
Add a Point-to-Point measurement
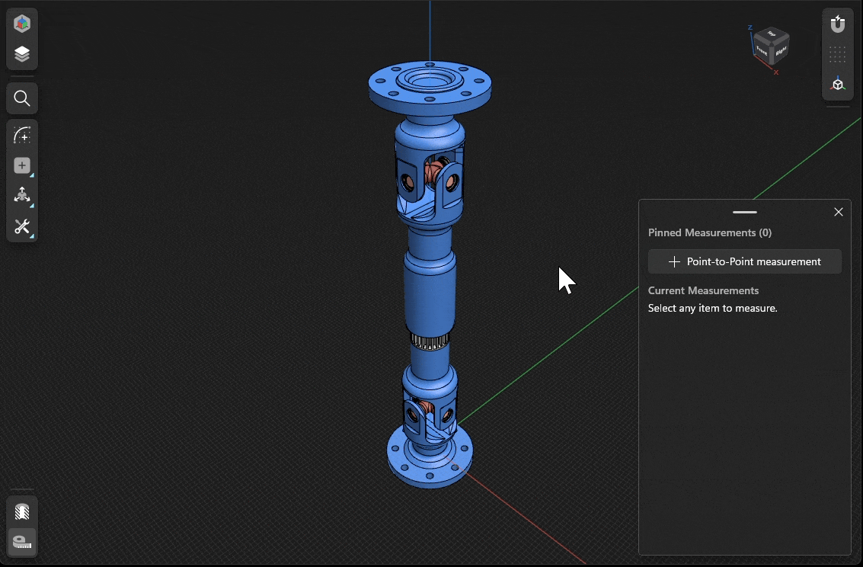(744, 261)
